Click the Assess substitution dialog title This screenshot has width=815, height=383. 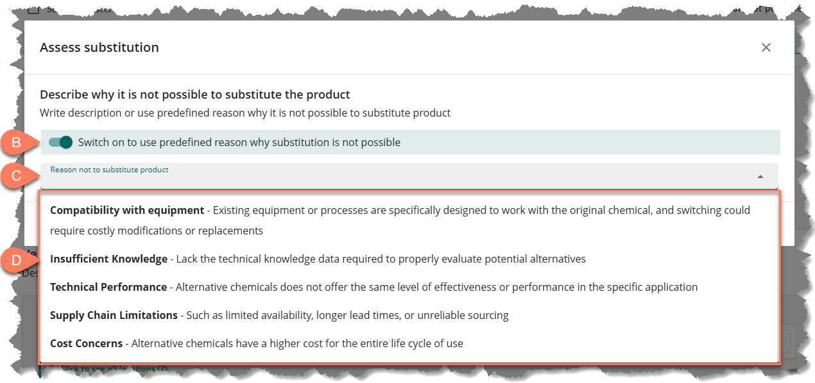99,47
